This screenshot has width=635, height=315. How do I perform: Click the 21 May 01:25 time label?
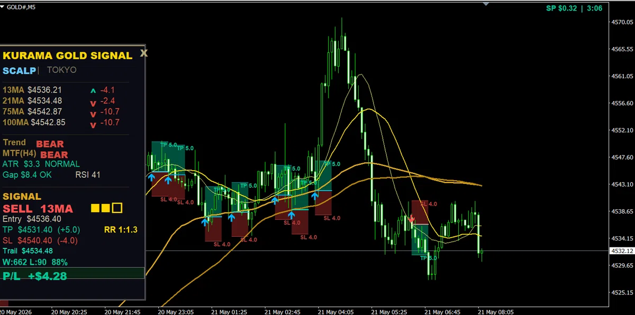229,311
